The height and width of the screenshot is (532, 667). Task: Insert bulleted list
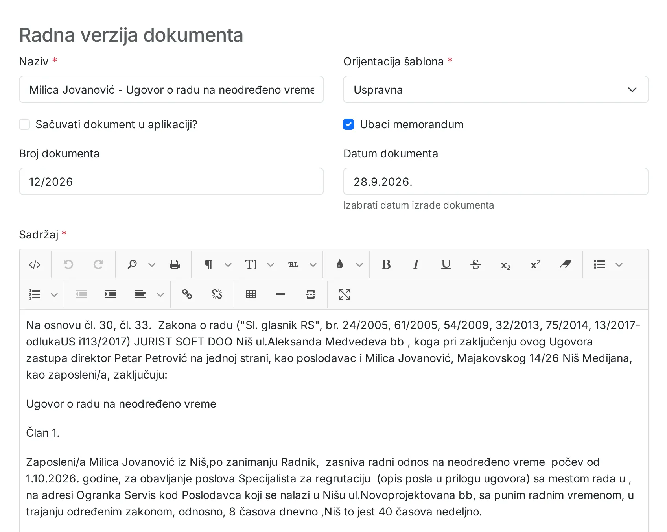click(x=599, y=264)
